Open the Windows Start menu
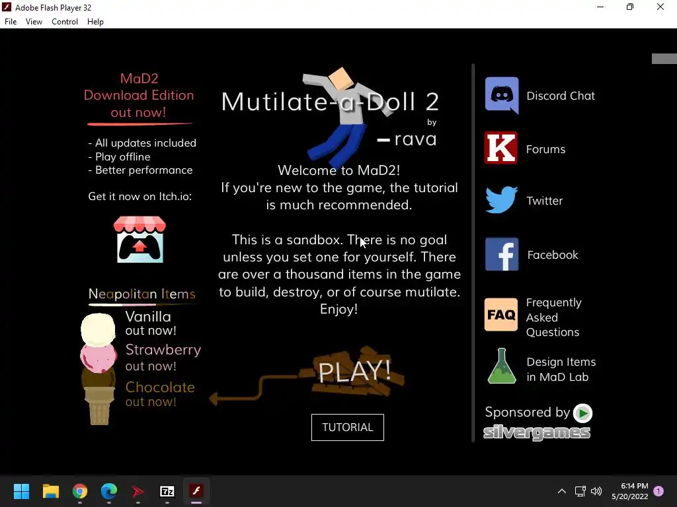677x507 pixels. point(21,491)
